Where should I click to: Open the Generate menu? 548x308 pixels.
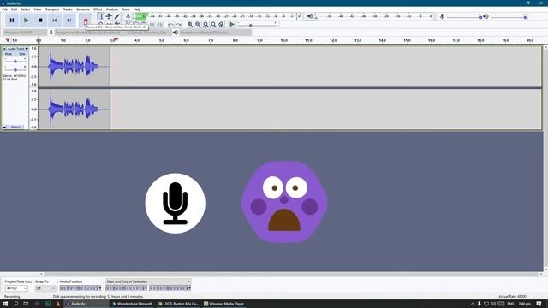pos(83,9)
